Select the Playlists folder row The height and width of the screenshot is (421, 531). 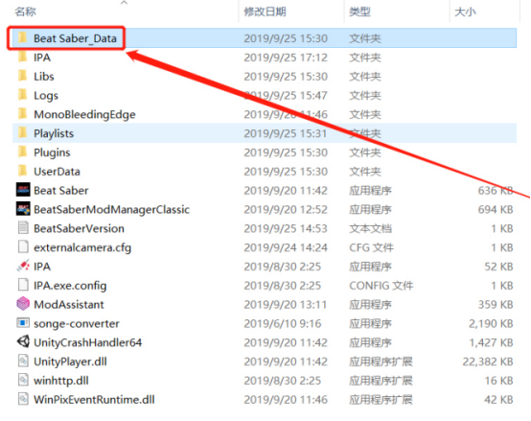coord(265,133)
